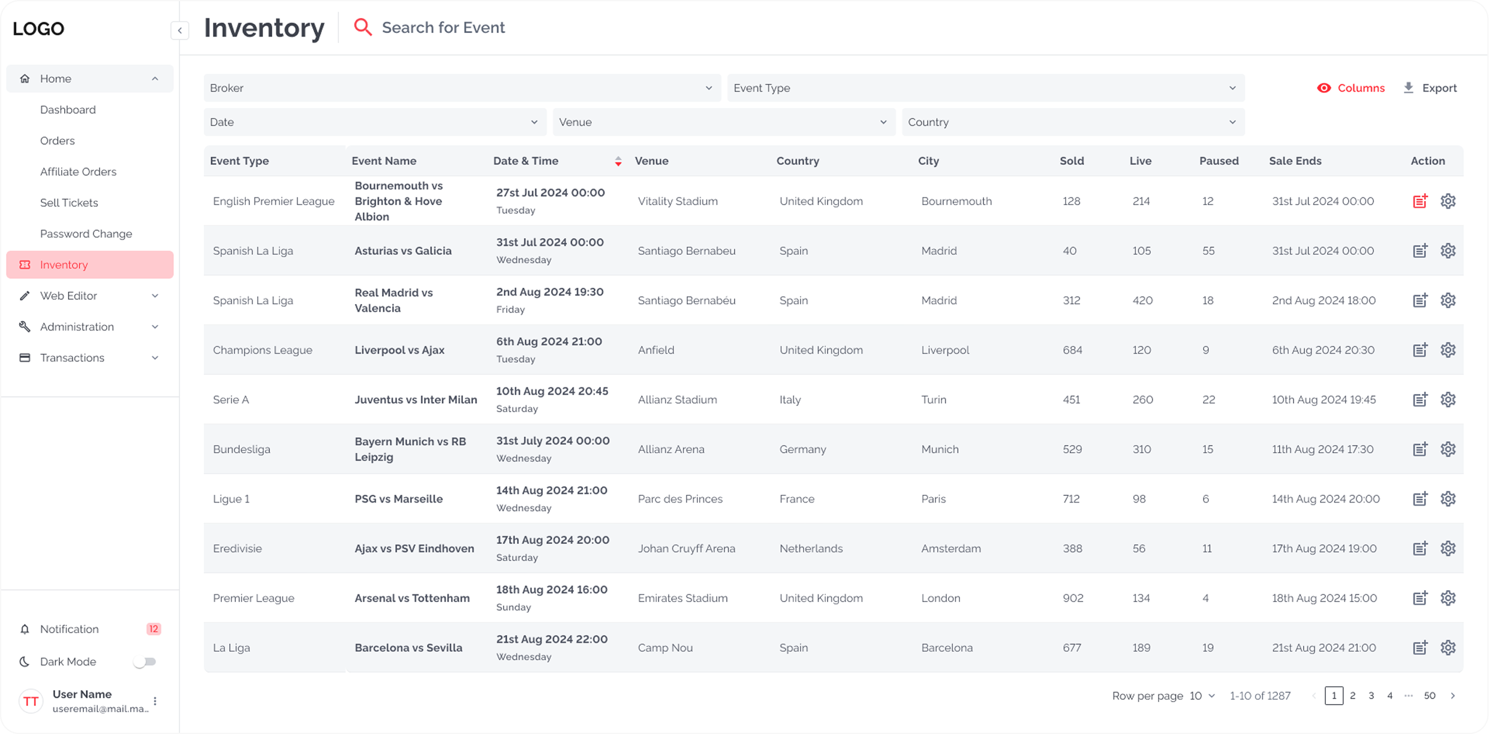Click the Transactions wallet icon
This screenshot has height=734, width=1489.
click(x=25, y=357)
